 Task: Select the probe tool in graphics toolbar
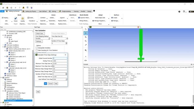pyautogui.click(x=85, y=45)
